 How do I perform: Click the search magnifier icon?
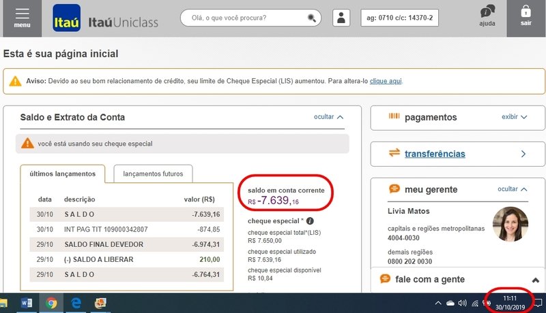[312, 18]
